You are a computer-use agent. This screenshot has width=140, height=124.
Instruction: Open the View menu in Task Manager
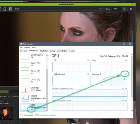(x=34, y=47)
